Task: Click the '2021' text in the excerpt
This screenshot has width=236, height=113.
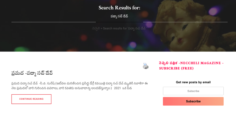Action: tap(117, 88)
